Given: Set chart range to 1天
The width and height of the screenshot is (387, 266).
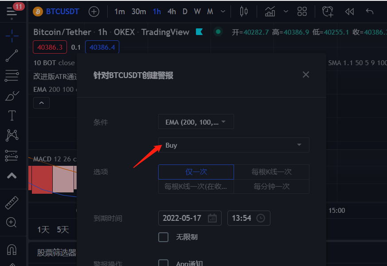Looking at the screenshot, I should [43, 230].
